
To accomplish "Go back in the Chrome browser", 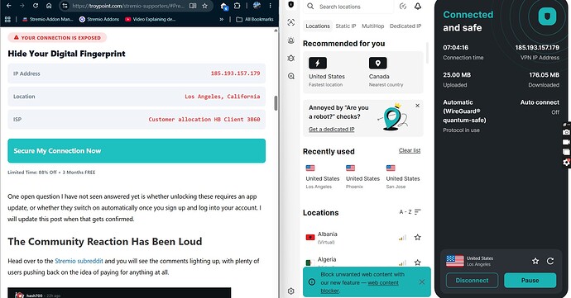I will tap(9, 6).
